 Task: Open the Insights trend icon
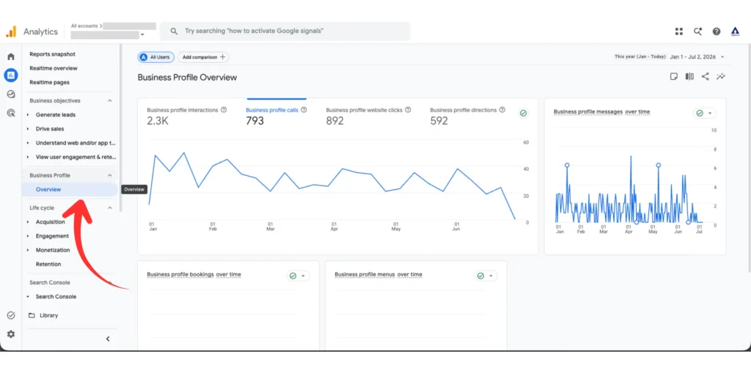pos(721,76)
